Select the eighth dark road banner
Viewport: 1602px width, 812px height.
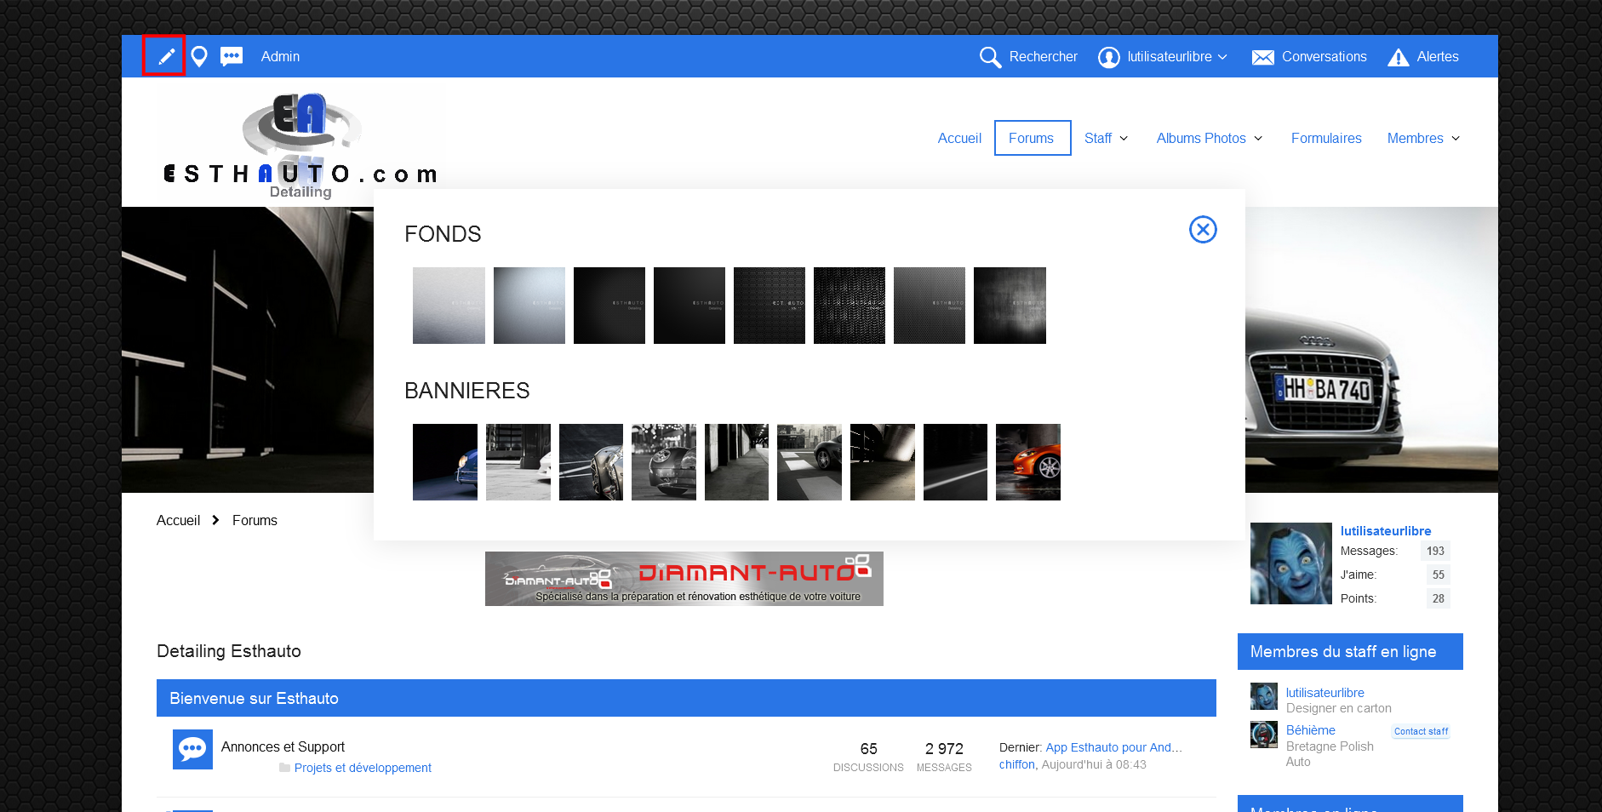click(x=955, y=462)
